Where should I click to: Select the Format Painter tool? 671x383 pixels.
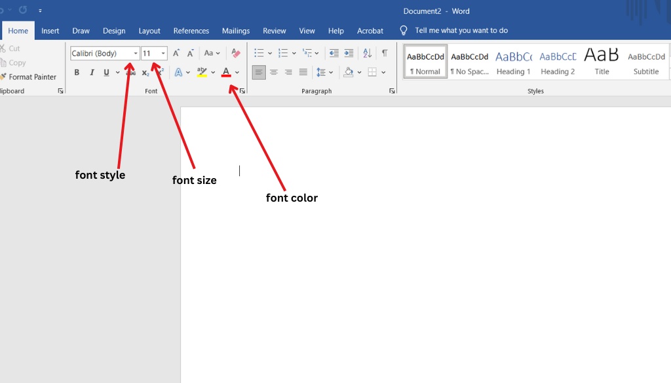[x=31, y=77]
